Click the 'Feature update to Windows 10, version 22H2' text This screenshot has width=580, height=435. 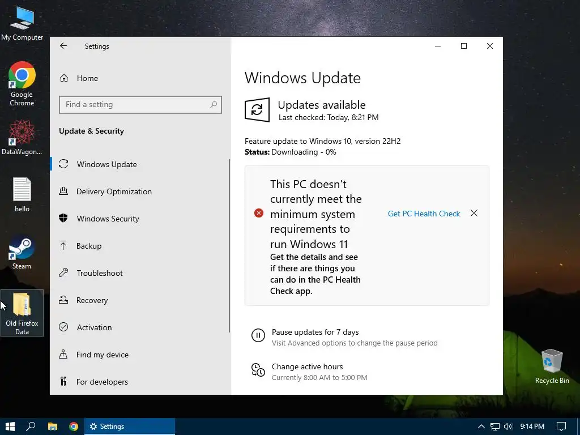322,141
